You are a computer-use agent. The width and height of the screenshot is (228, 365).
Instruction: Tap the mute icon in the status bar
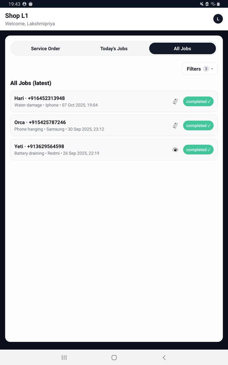202,4
